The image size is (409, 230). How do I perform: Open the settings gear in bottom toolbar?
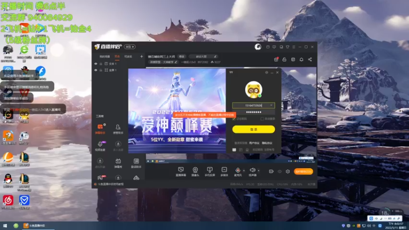(x=288, y=171)
